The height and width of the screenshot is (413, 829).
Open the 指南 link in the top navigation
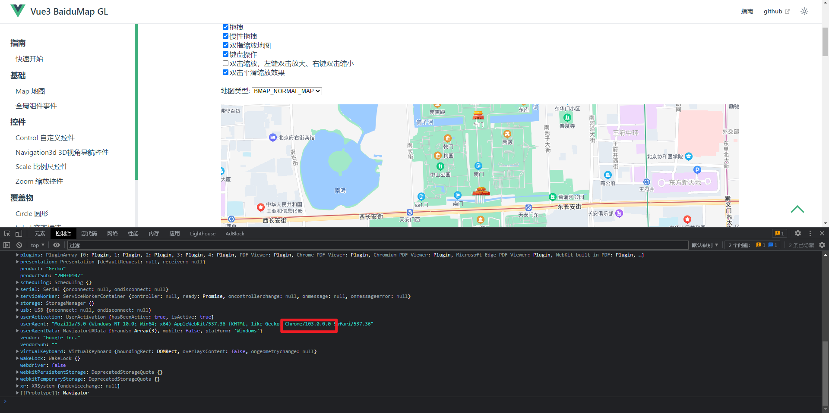pyautogui.click(x=747, y=11)
